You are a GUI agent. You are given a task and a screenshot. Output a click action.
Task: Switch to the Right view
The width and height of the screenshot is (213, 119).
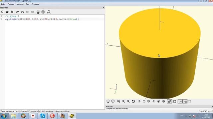[139, 101]
